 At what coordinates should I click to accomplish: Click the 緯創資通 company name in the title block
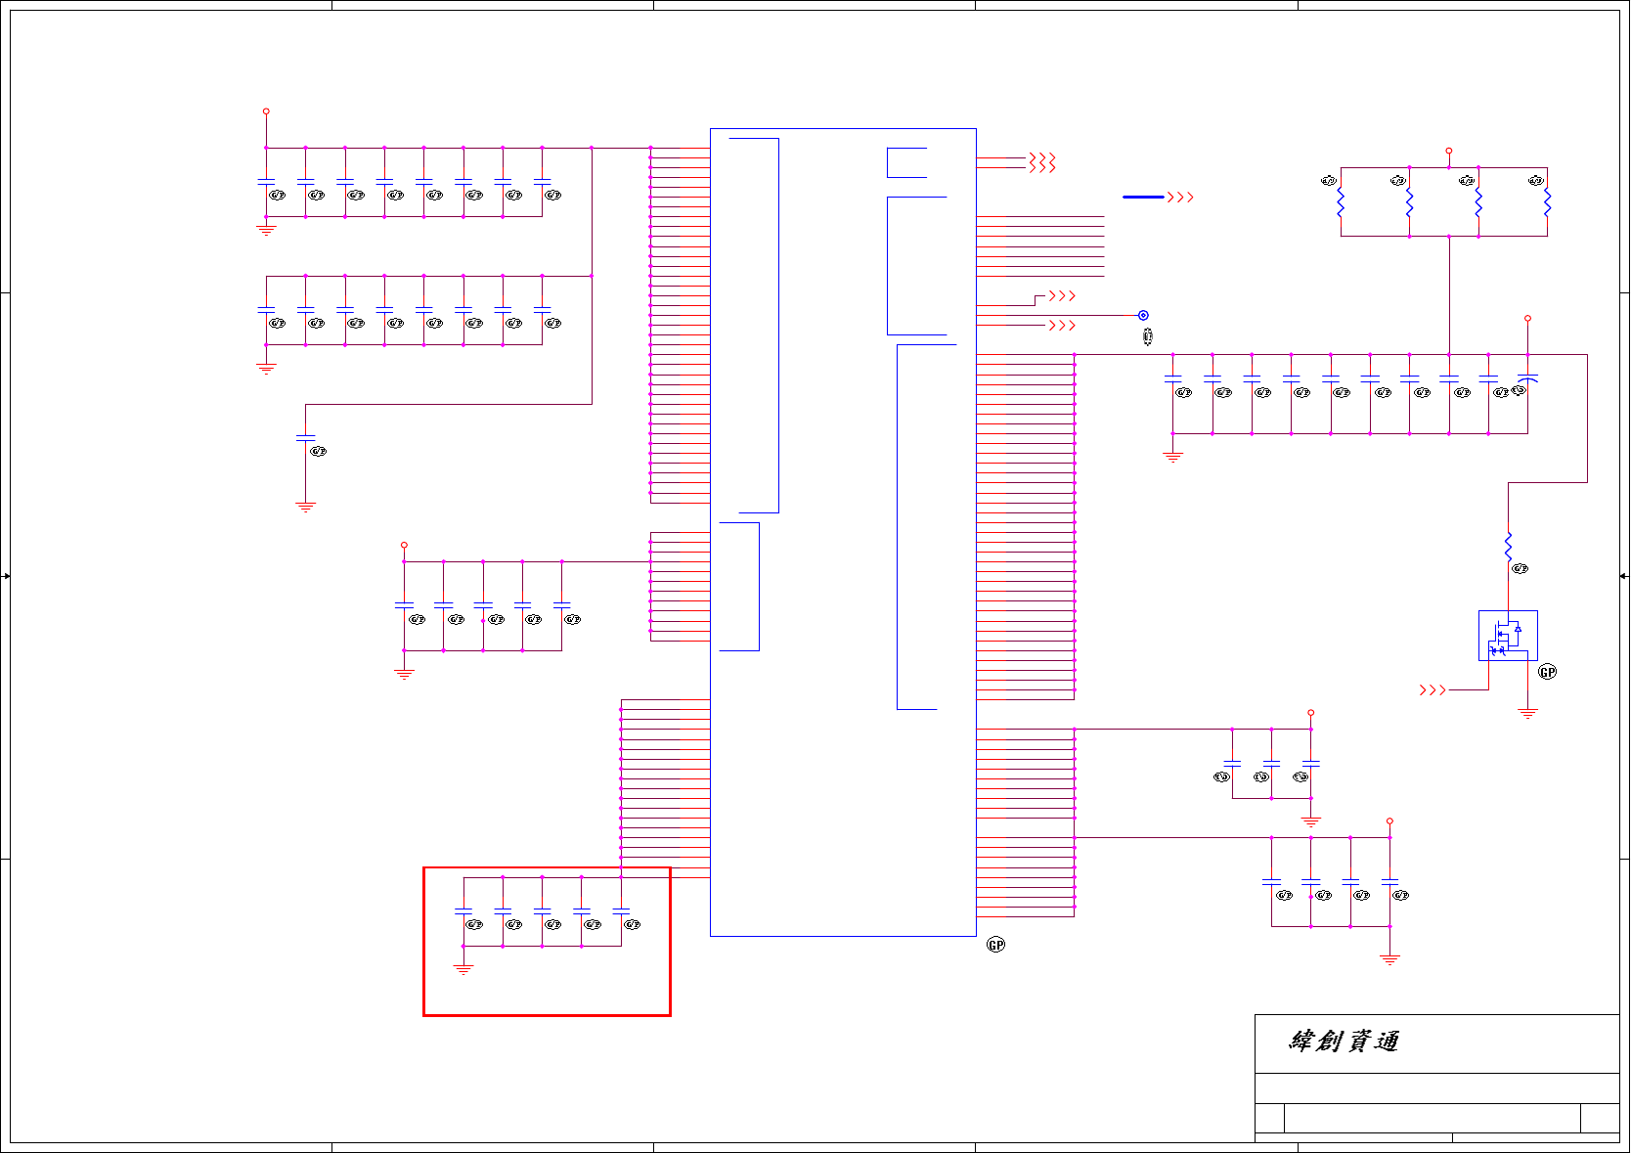(x=1344, y=1042)
